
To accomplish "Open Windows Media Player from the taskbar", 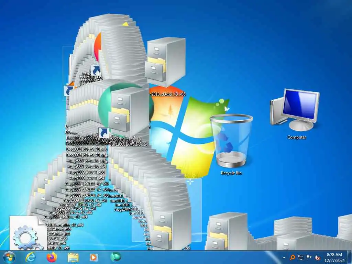I will click(94, 257).
